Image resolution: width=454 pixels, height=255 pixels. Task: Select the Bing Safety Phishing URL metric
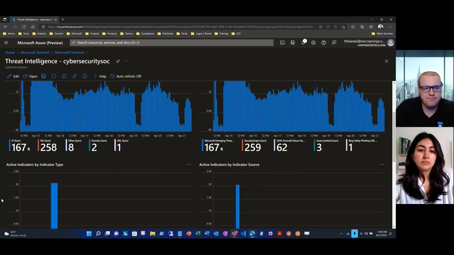pos(362,145)
